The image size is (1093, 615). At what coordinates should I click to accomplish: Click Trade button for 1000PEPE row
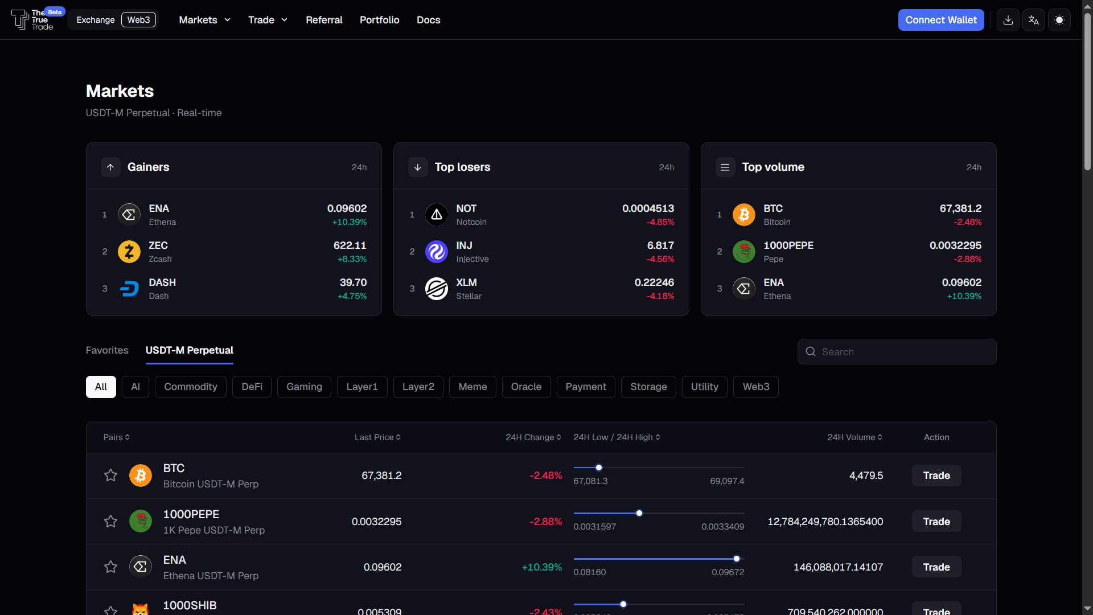[x=936, y=521]
